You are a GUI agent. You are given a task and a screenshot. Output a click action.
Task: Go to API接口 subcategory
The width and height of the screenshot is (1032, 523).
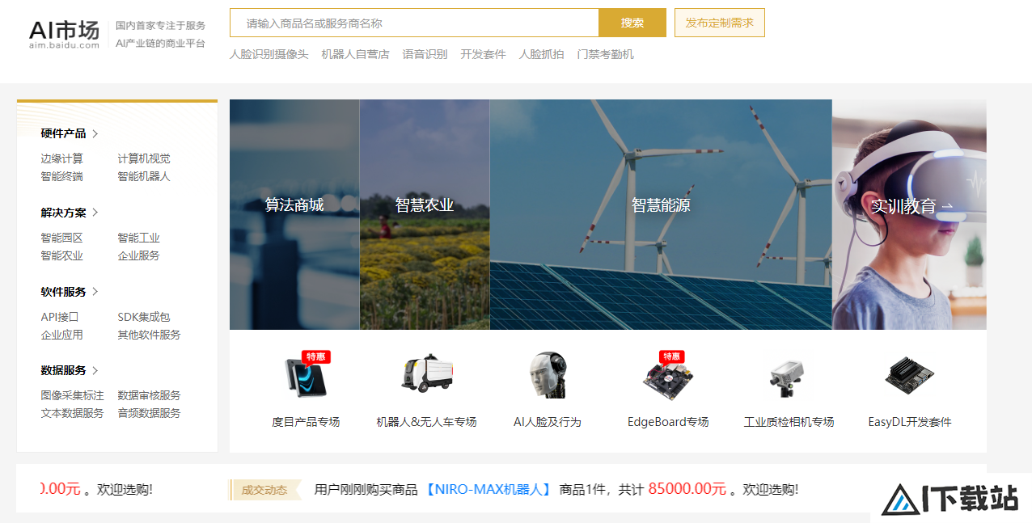coord(60,317)
